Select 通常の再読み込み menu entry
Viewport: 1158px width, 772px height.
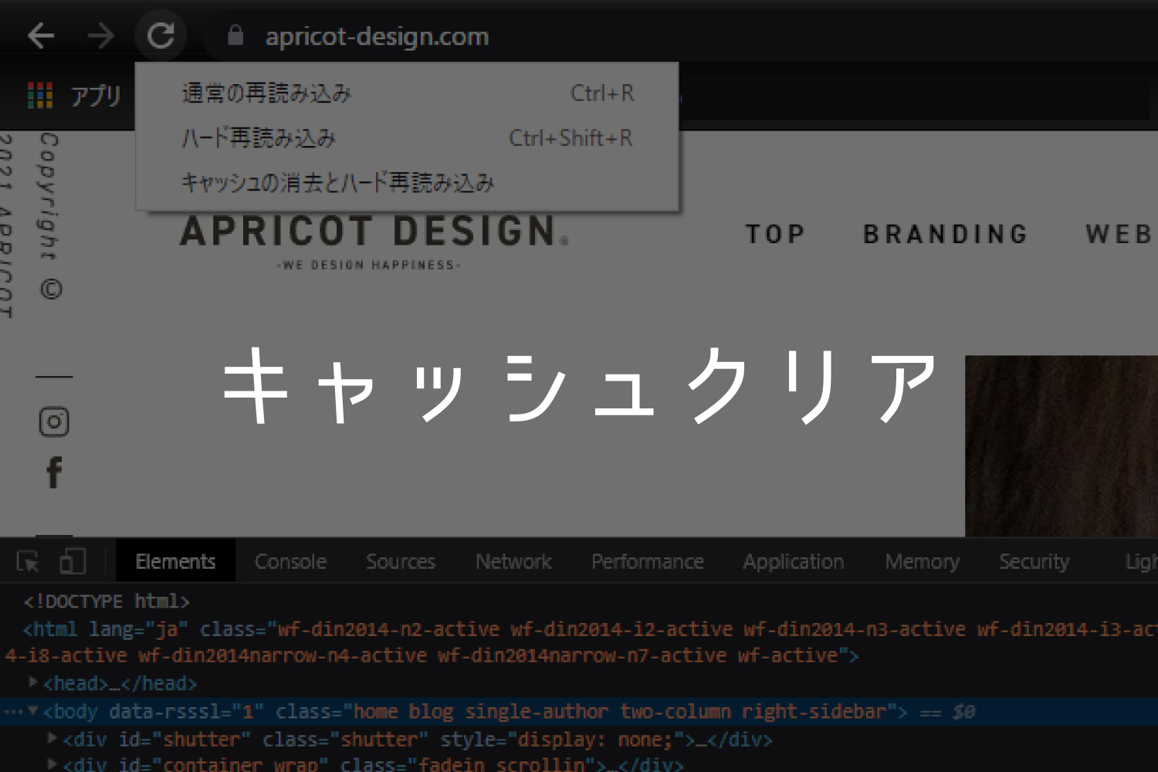(x=407, y=93)
